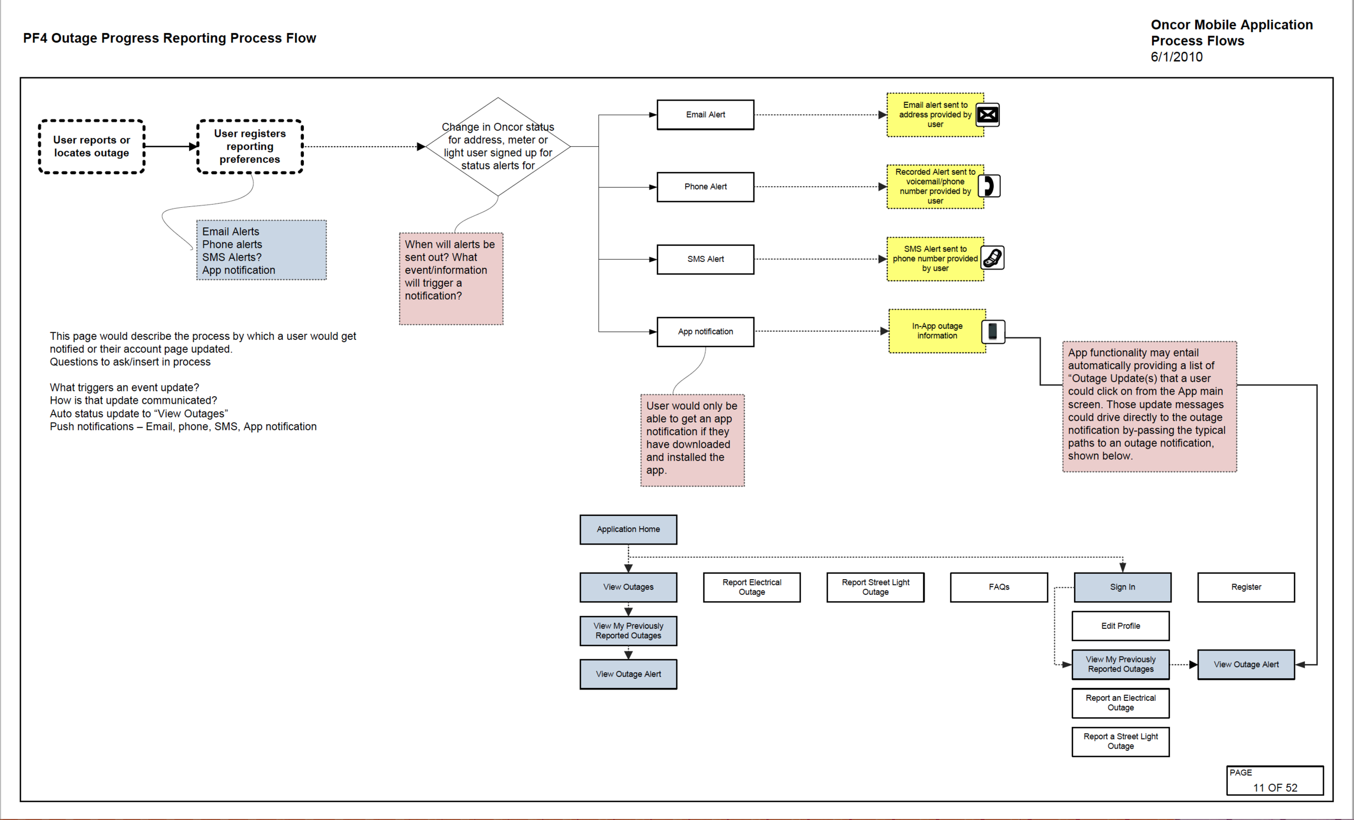This screenshot has width=1354, height=820.
Task: Click Questions to ask/insert in process line
Action: coord(130,362)
